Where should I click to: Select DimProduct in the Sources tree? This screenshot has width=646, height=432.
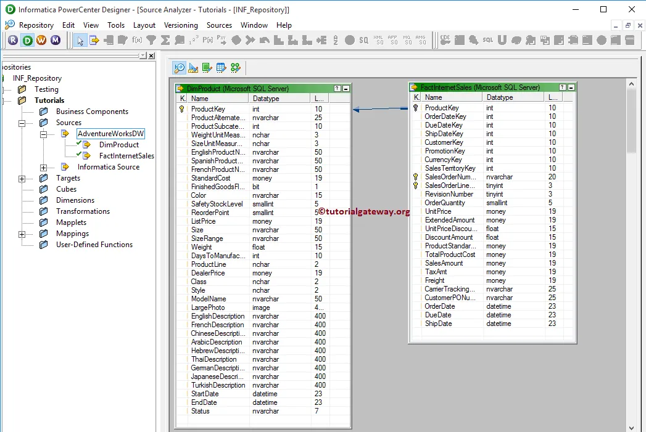pyautogui.click(x=119, y=145)
